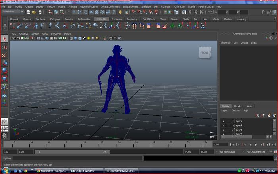Open the Animation menu set dropdown

point(13,12)
